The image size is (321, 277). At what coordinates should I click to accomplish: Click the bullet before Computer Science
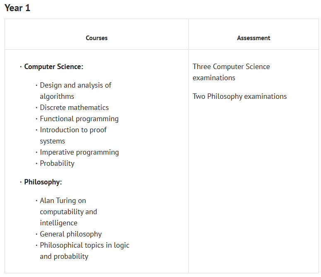21,67
